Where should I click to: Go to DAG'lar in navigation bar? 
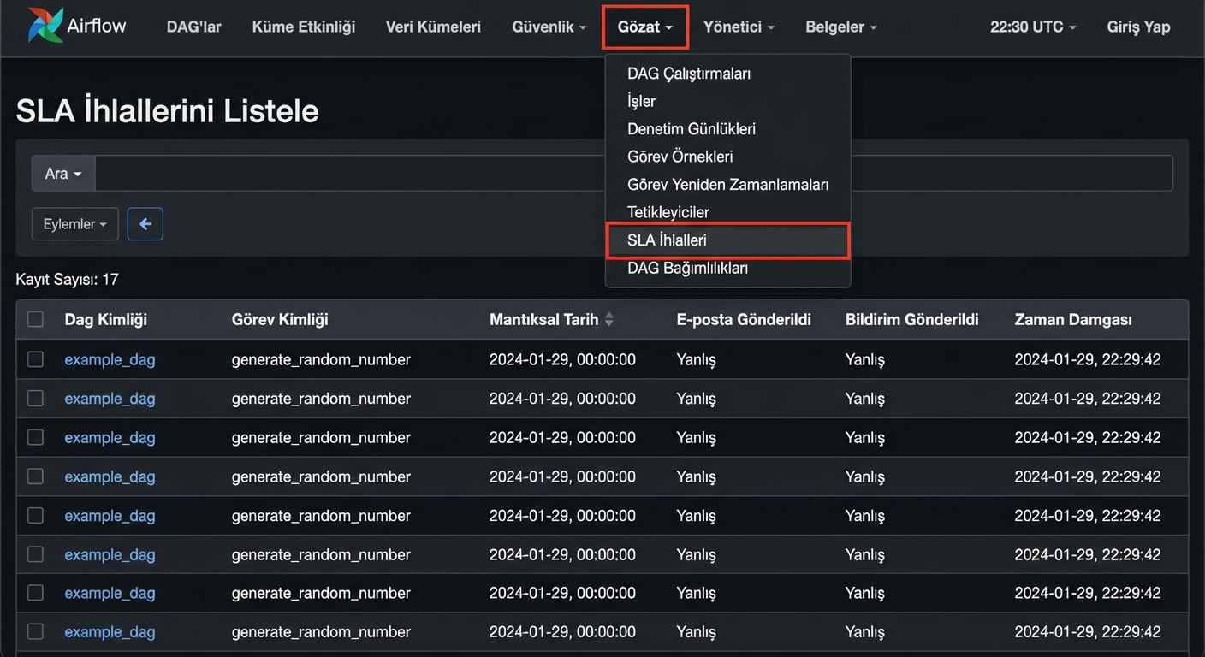(193, 27)
